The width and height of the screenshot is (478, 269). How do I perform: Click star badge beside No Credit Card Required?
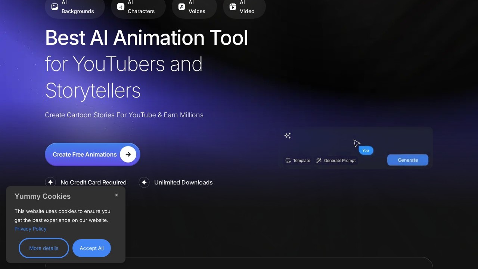tap(50, 182)
